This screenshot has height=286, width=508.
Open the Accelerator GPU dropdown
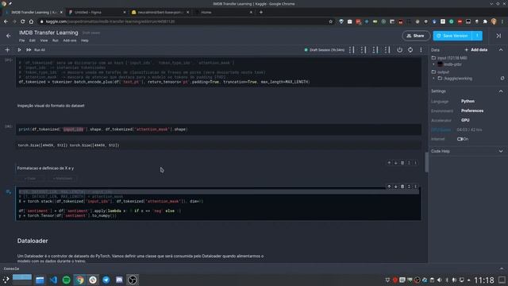tap(465, 120)
